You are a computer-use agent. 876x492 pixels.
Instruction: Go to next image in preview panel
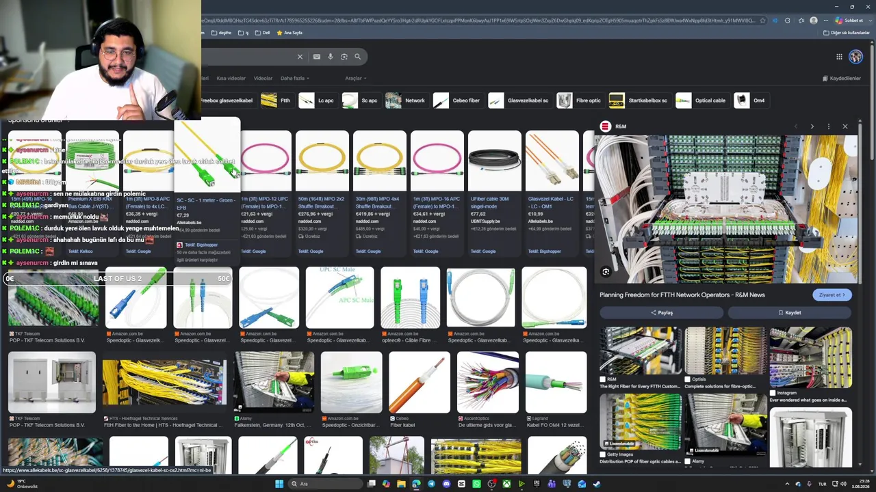812,126
